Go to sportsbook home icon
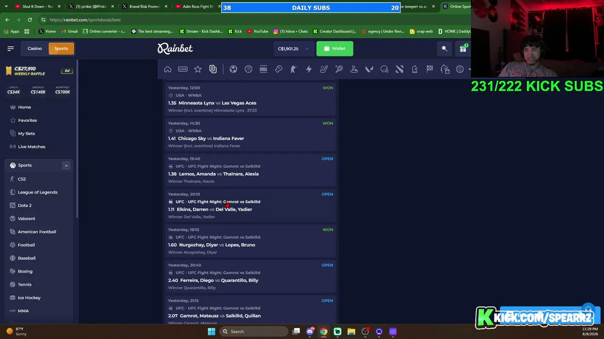The width and height of the screenshot is (604, 339). [168, 69]
